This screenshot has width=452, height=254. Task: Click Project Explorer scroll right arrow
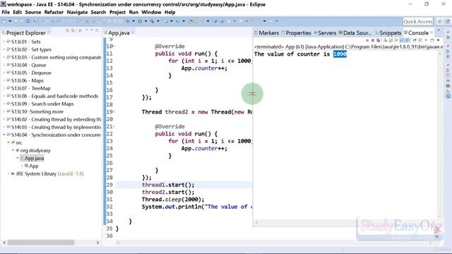click(97, 243)
